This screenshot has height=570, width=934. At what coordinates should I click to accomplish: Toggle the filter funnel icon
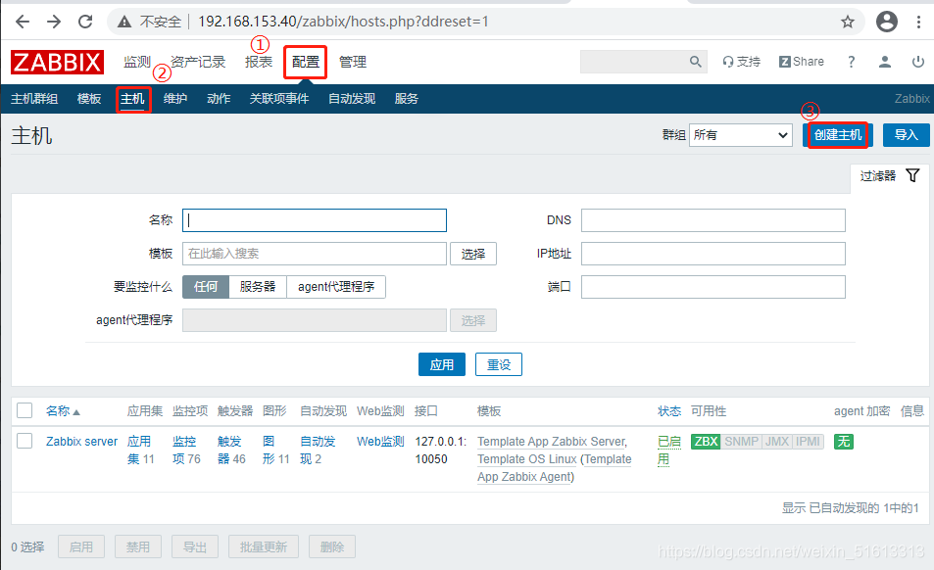tap(912, 175)
